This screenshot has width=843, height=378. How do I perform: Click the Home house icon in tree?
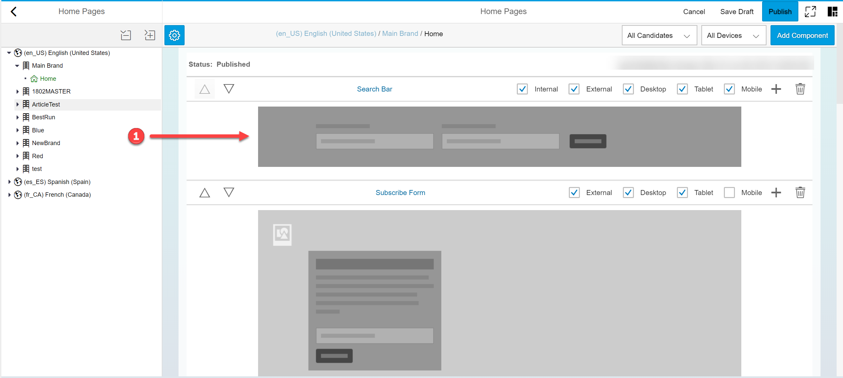pyautogui.click(x=34, y=79)
